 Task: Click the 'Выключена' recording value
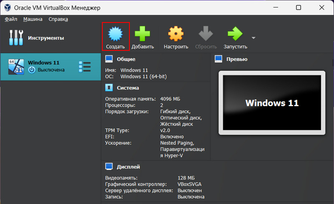(191, 197)
